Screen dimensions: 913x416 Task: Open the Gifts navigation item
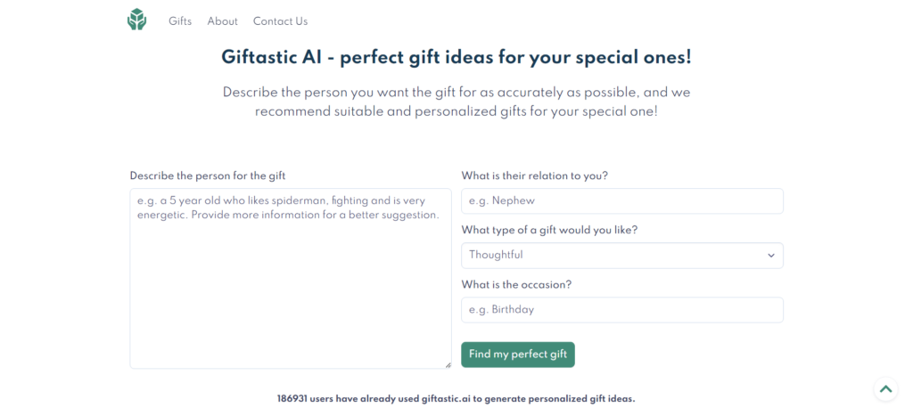[x=180, y=21]
